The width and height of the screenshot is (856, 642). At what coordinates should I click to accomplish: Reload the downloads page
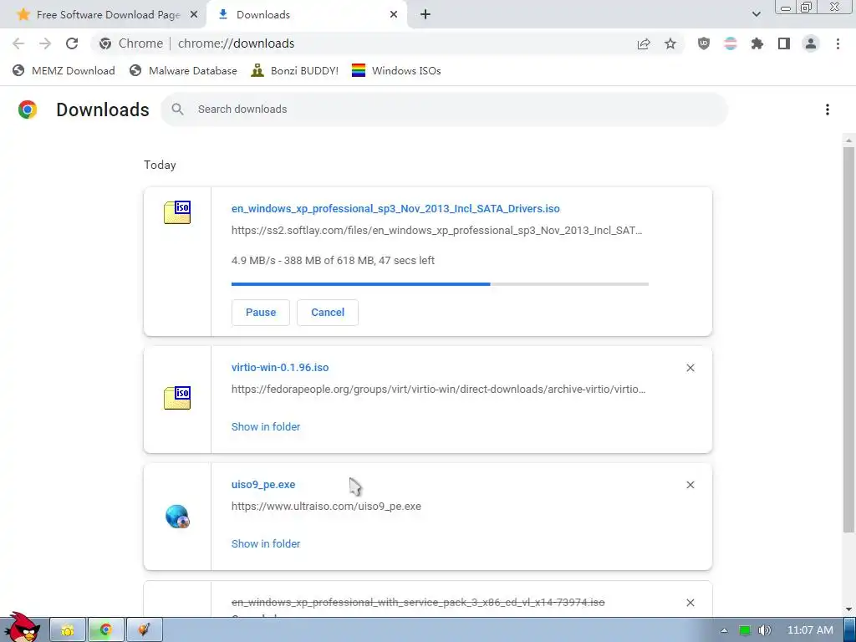(72, 43)
